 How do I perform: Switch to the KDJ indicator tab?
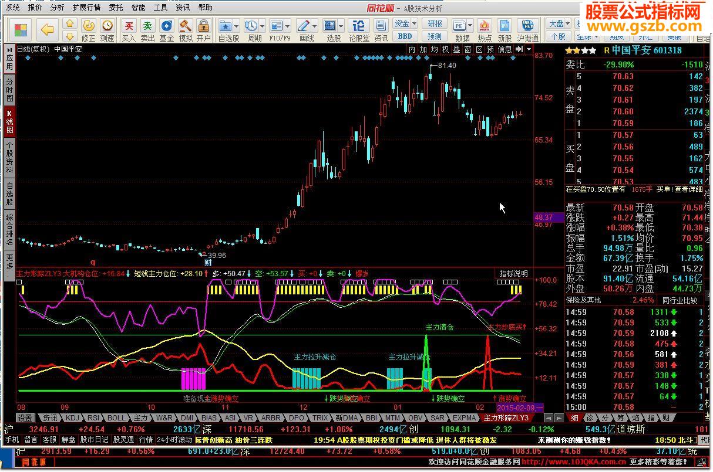pyautogui.click(x=73, y=418)
